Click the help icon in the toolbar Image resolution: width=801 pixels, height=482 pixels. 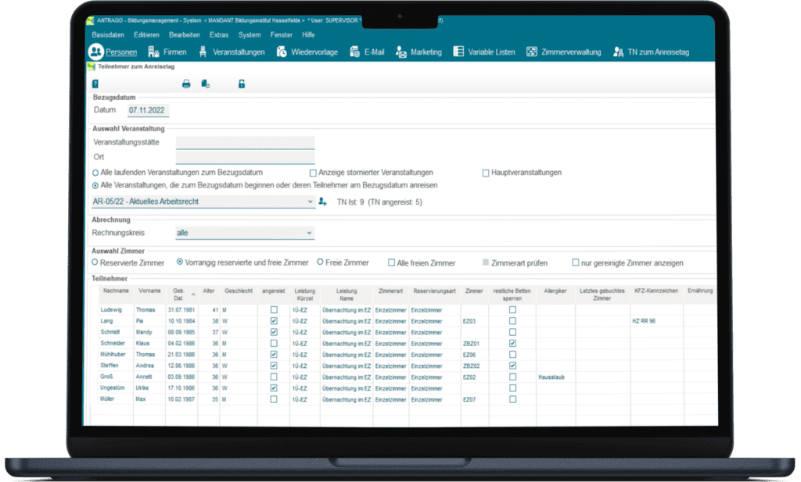pos(95,84)
